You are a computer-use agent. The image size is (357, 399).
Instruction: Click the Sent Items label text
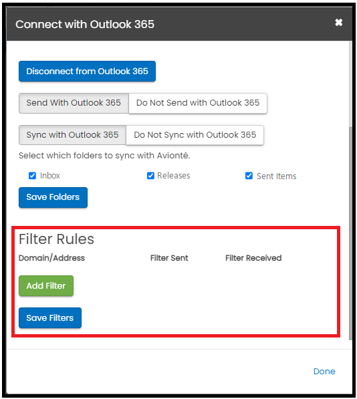pos(277,176)
